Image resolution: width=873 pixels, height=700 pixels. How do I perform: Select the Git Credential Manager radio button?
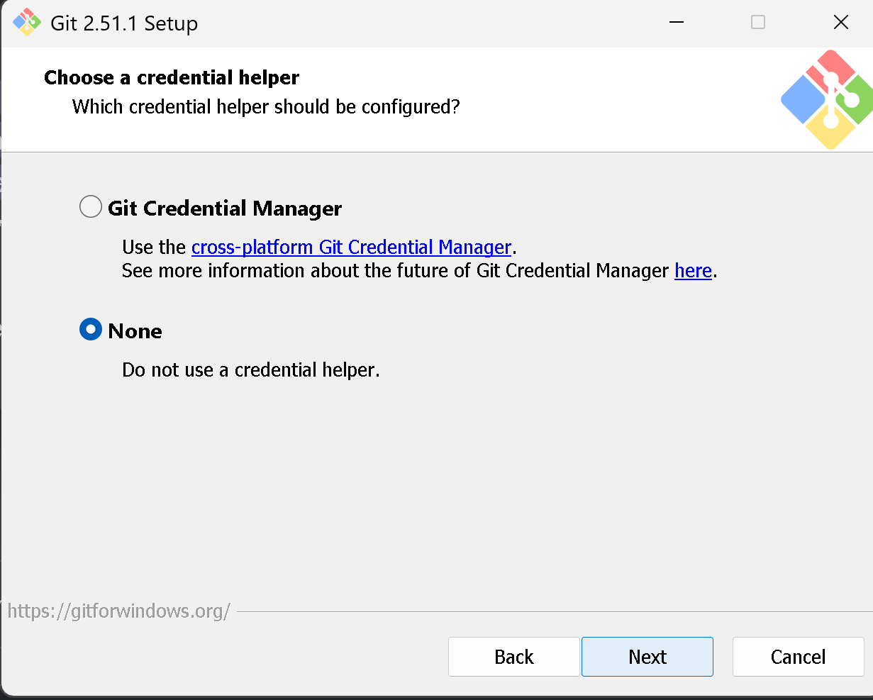click(x=91, y=207)
